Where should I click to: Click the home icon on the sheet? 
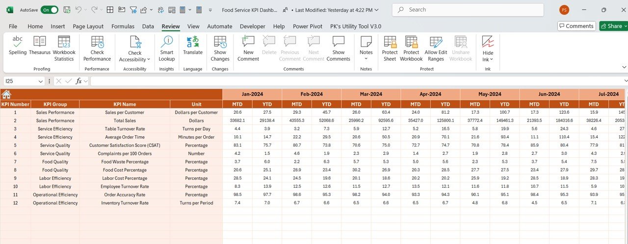6,94
